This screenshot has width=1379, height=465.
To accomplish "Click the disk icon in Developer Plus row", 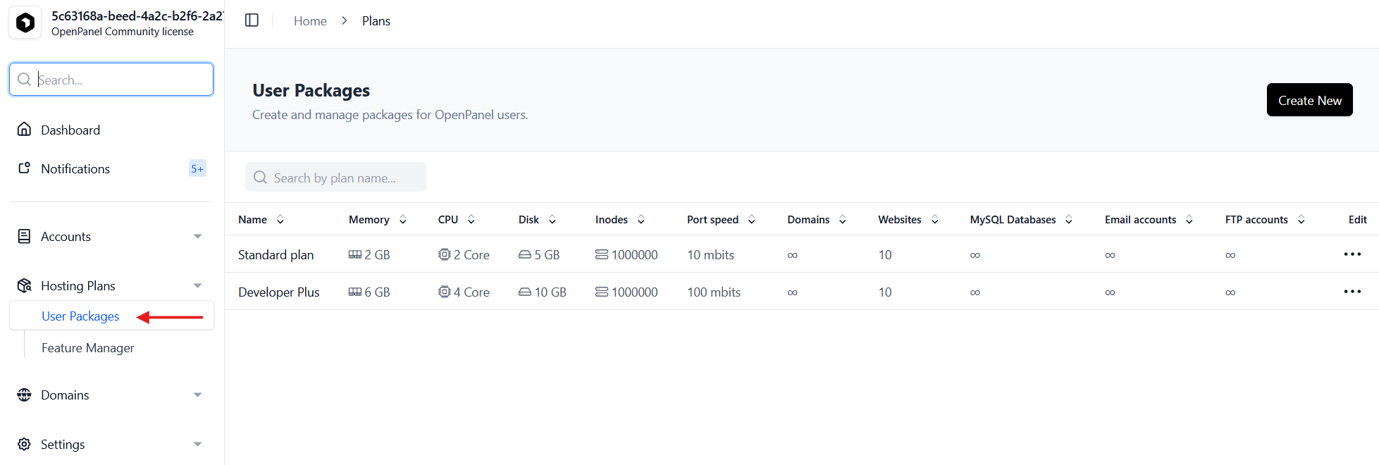I will tap(525, 292).
